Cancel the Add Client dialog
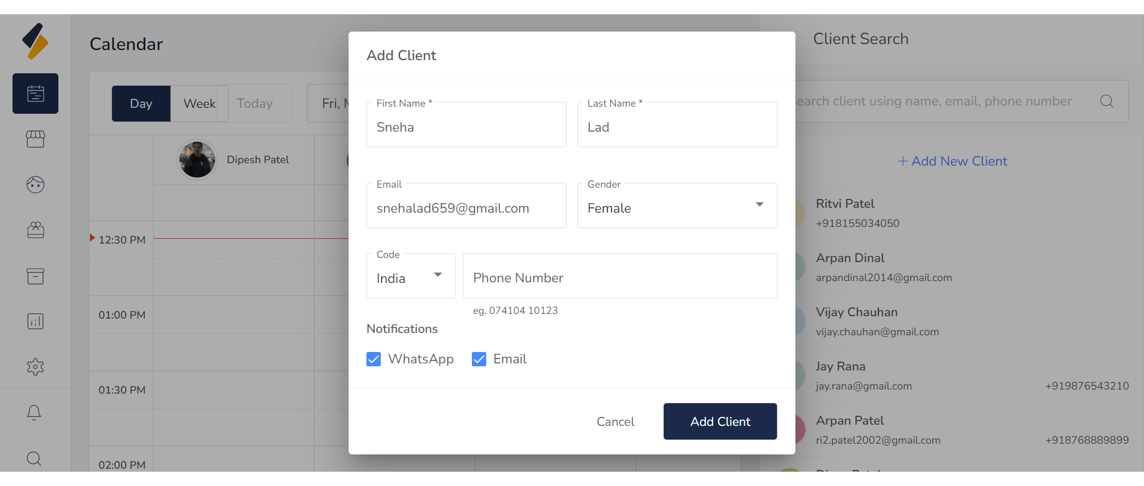1144x486 pixels. (615, 422)
